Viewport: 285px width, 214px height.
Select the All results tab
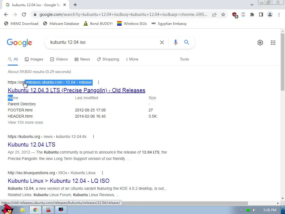tap(13, 59)
